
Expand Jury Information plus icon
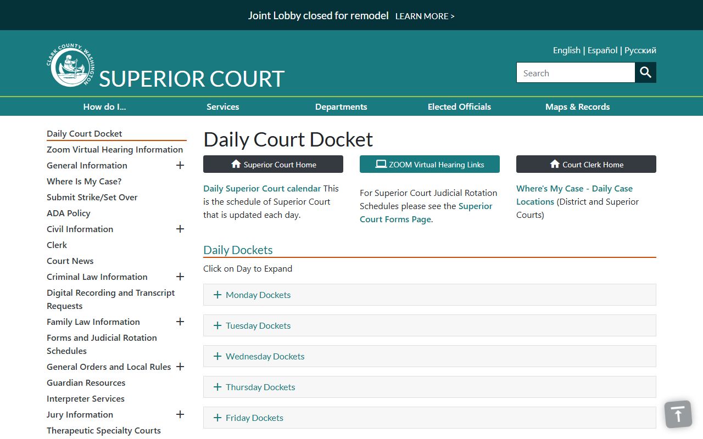pyautogui.click(x=180, y=414)
